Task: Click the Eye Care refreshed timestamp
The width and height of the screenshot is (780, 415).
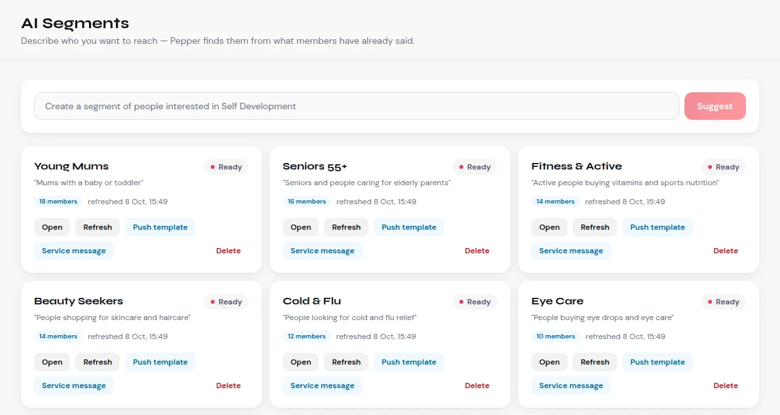Action: tap(626, 336)
